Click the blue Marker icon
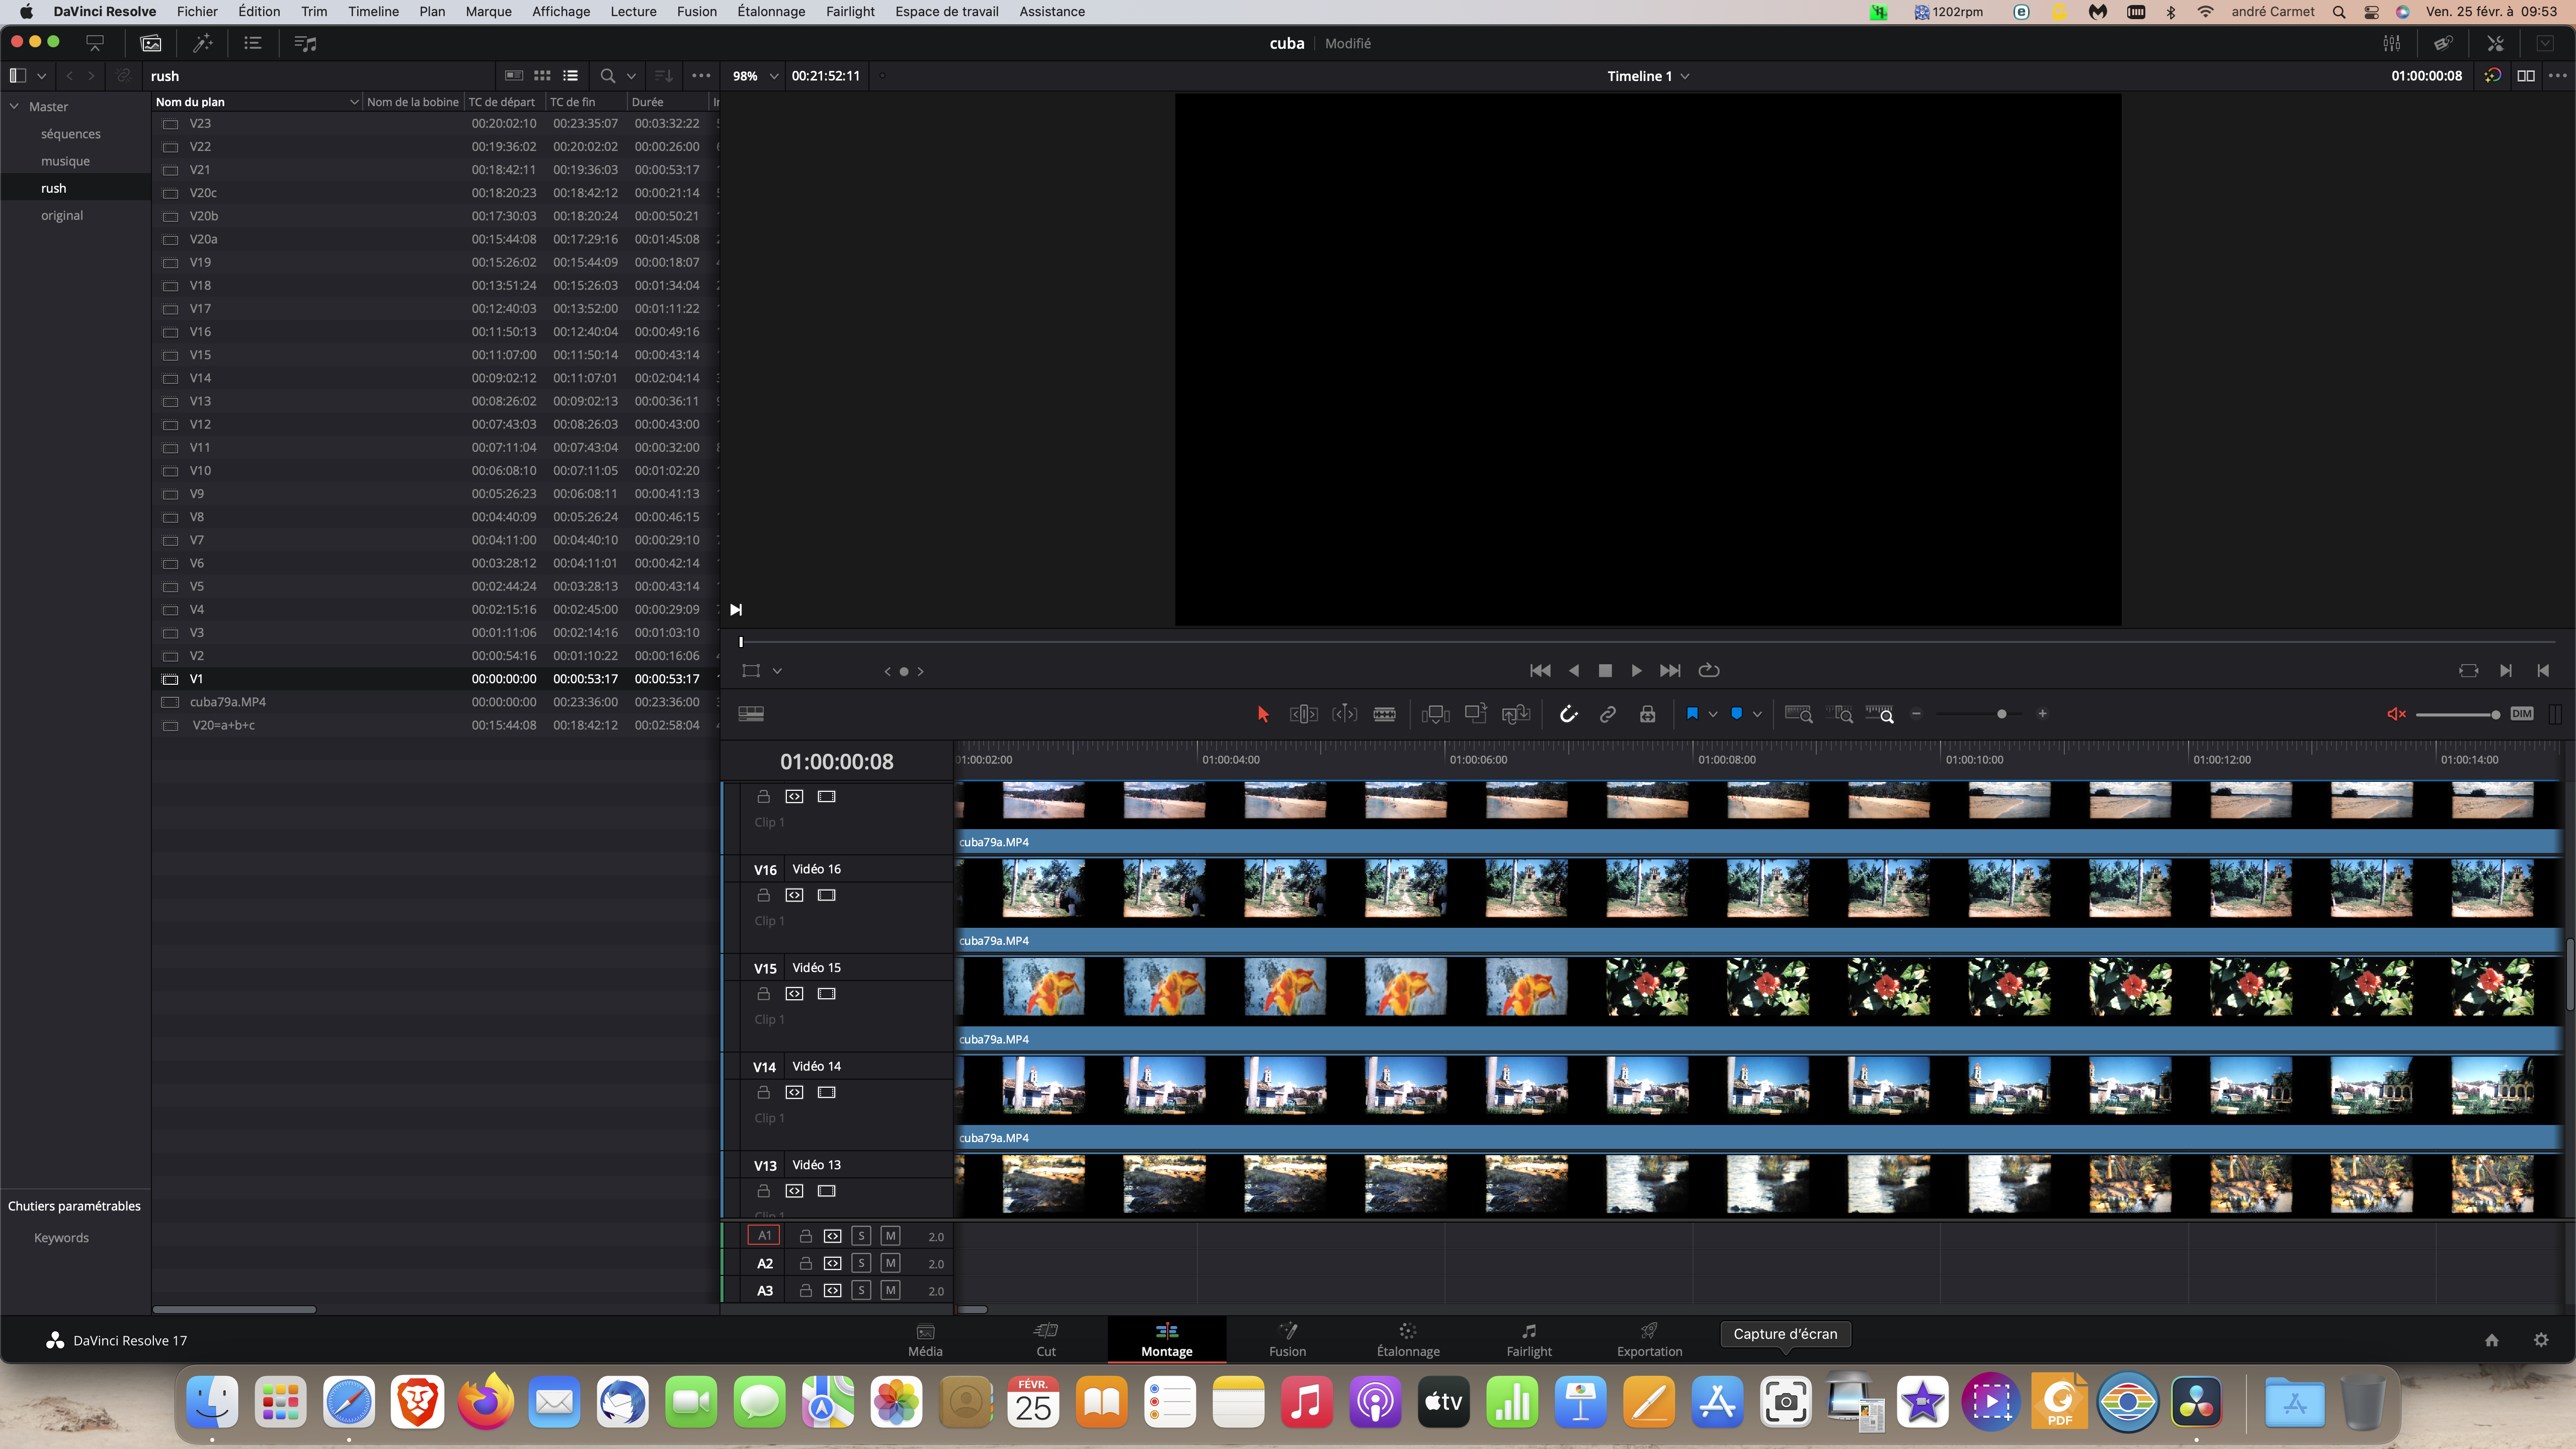The height and width of the screenshot is (1449, 2576). (x=1736, y=714)
